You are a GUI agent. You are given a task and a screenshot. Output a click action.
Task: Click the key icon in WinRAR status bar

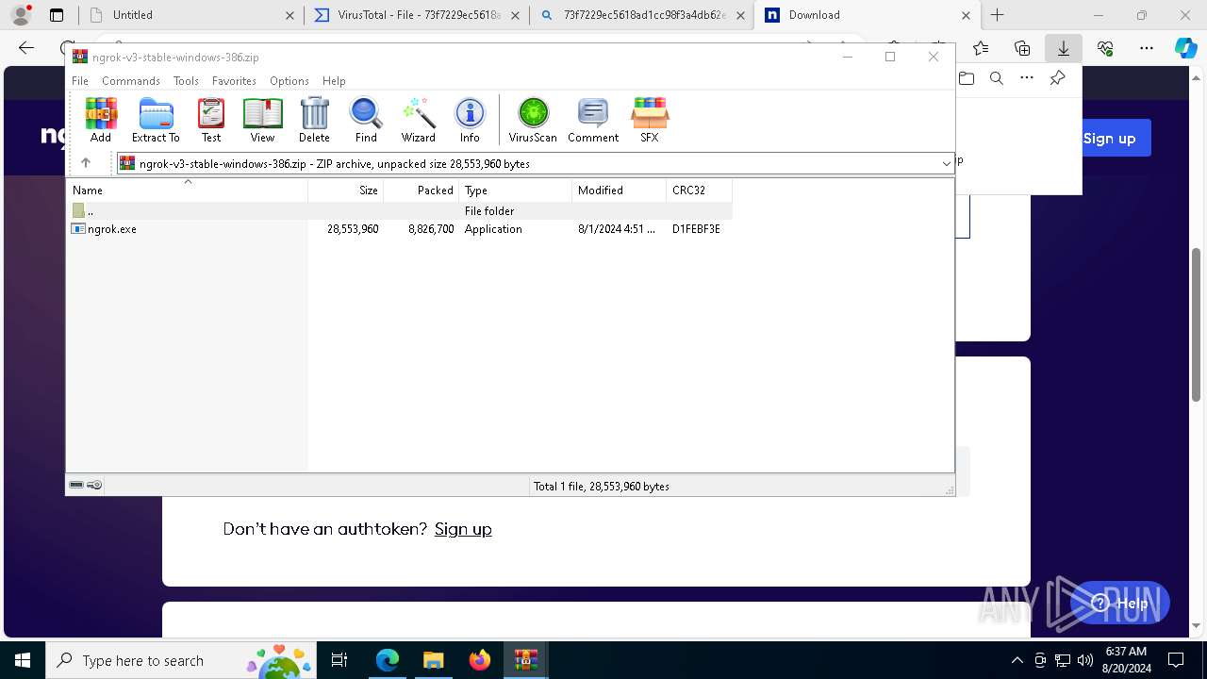94,485
